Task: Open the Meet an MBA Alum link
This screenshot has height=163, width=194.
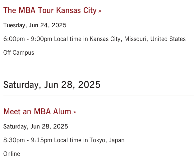Action: pos(37,111)
